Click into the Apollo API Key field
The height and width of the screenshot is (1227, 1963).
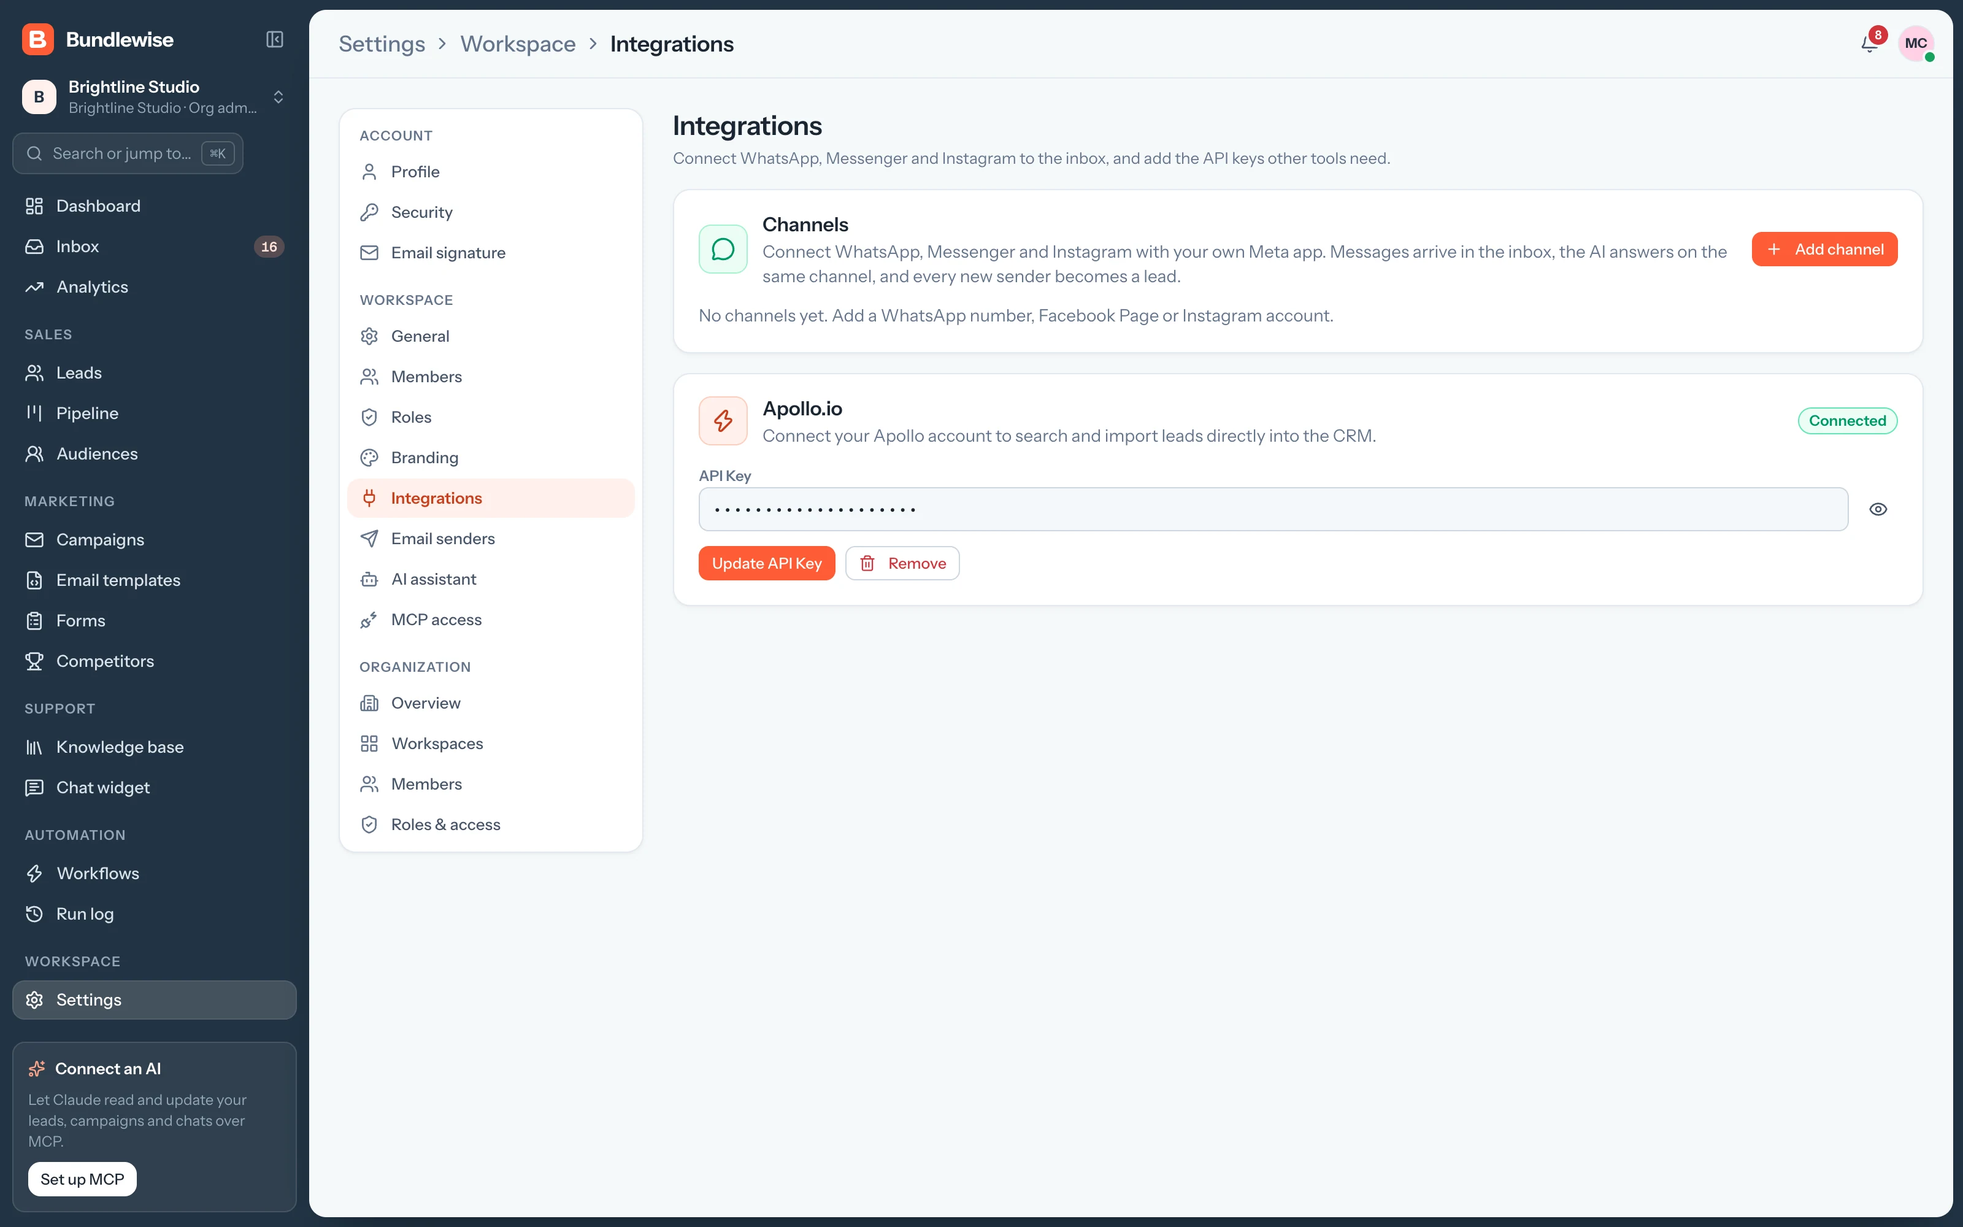[1273, 509]
